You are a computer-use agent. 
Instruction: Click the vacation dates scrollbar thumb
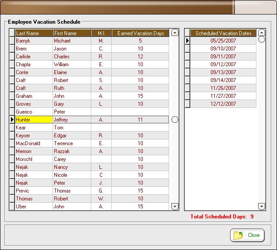click(262, 39)
